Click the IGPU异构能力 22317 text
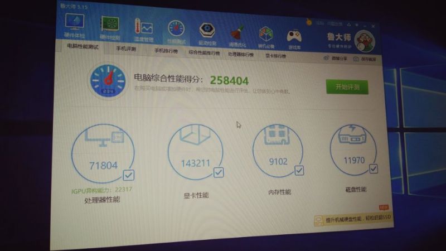The width and height of the screenshot is (446, 251). point(101,190)
